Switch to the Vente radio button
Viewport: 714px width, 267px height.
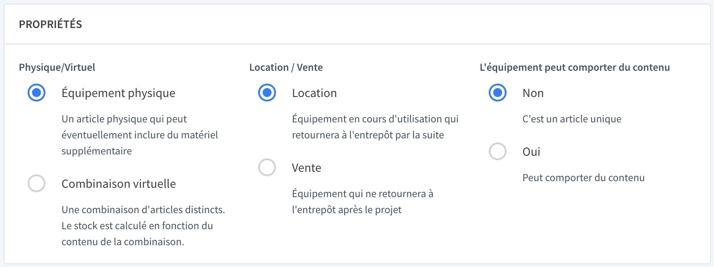pos(267,168)
